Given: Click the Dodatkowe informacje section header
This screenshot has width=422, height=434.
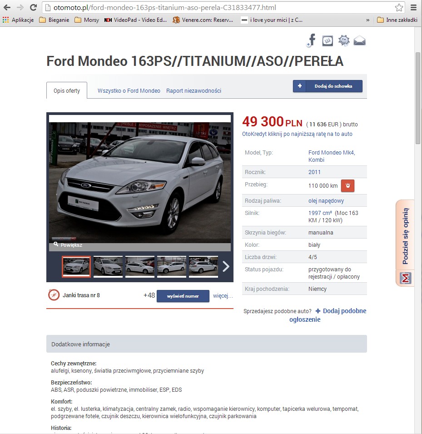Looking at the screenshot, I should 206,344.
